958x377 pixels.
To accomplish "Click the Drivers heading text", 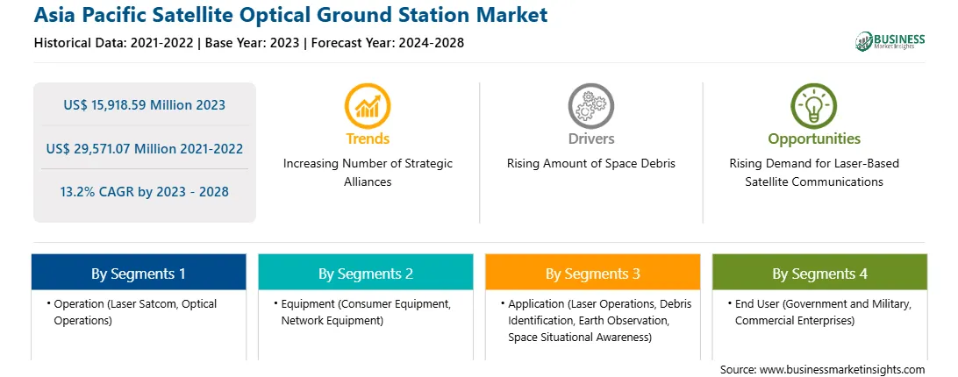I will pyautogui.click(x=590, y=139).
